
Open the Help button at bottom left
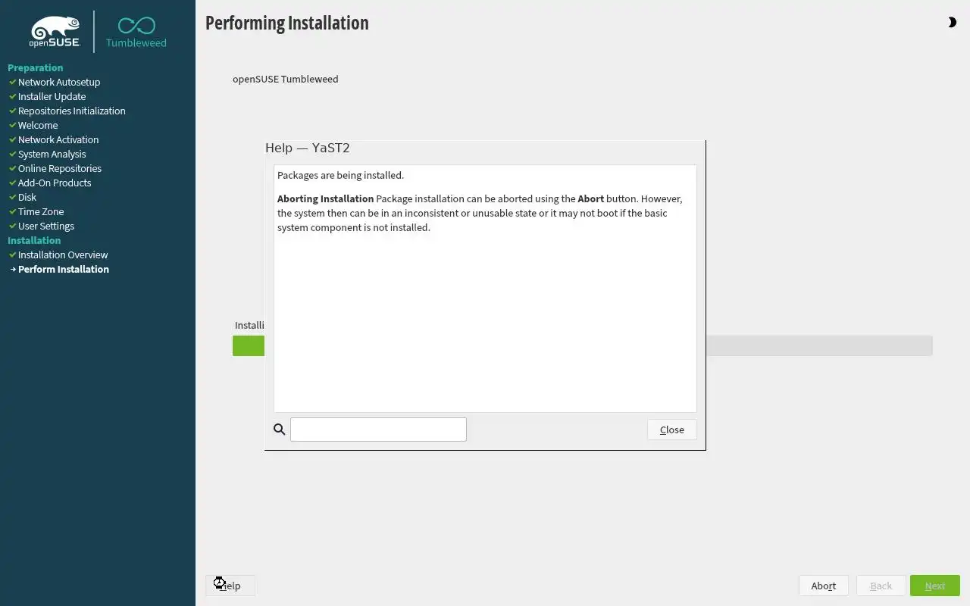[x=230, y=586]
